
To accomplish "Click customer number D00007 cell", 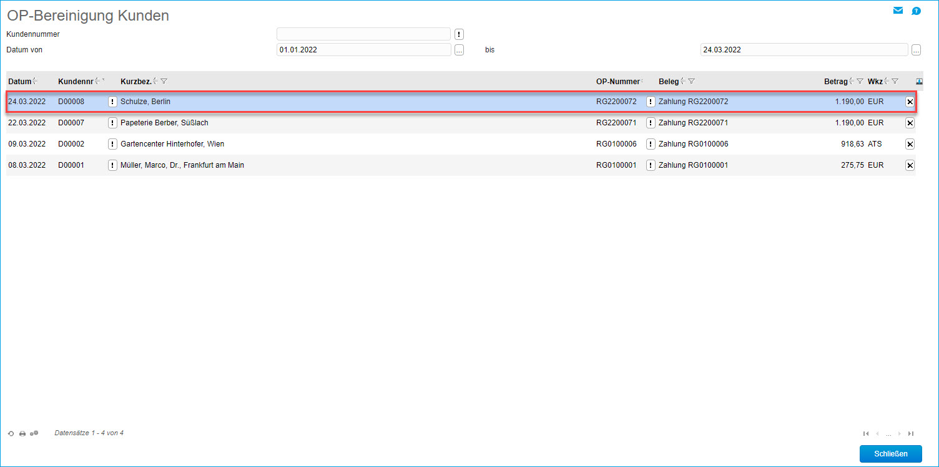I will (x=71, y=123).
